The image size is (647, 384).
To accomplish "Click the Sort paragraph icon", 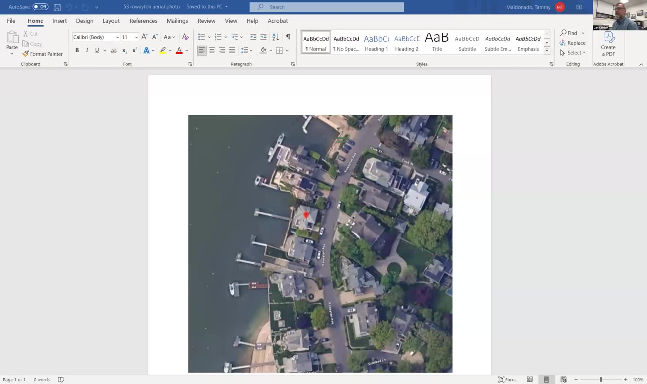I will pos(276,37).
